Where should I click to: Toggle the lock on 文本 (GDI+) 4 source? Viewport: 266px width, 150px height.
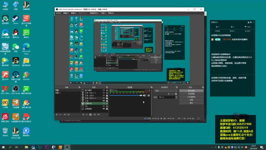click(x=107, y=93)
